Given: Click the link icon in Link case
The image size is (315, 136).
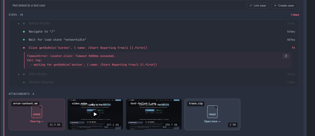Looking at the screenshot, I should point(251,6).
